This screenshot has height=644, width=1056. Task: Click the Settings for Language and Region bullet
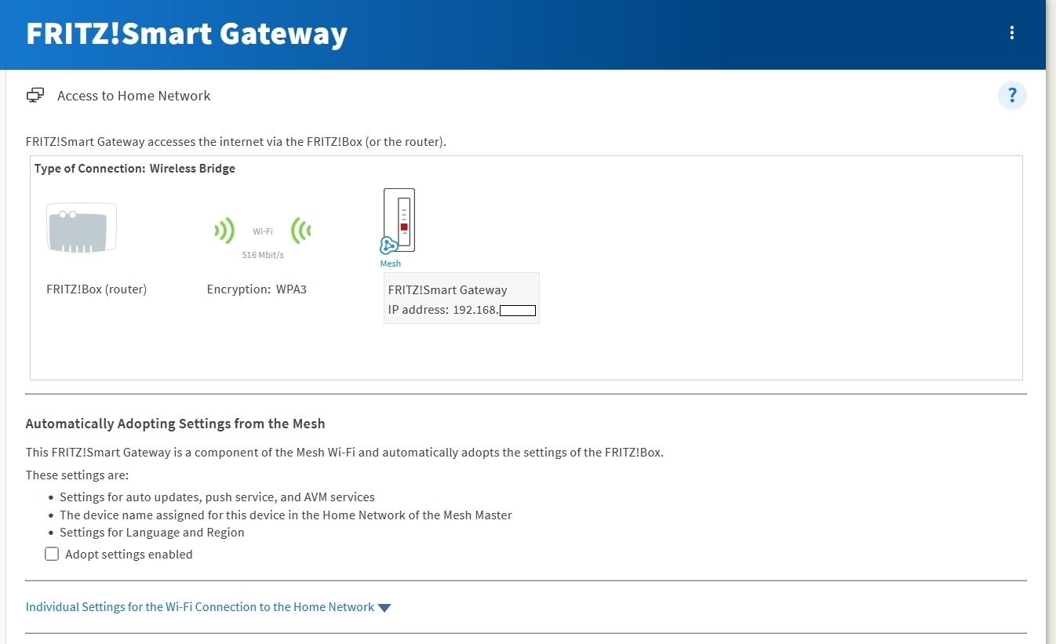[152, 533]
